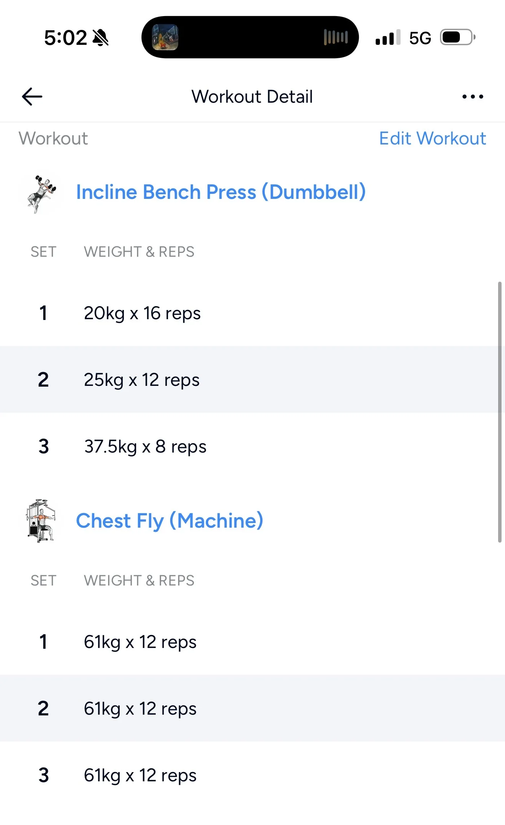Tap the 5:02 clock in status bar
The image size is (505, 825).
click(65, 38)
